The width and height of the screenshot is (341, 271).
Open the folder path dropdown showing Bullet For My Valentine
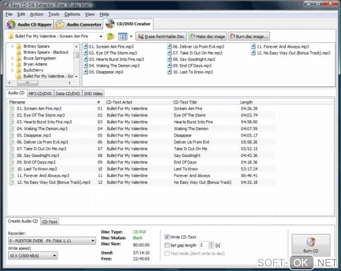(101, 36)
